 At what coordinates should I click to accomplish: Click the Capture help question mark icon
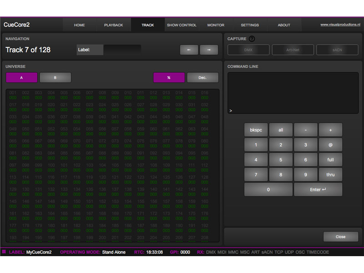252,39
